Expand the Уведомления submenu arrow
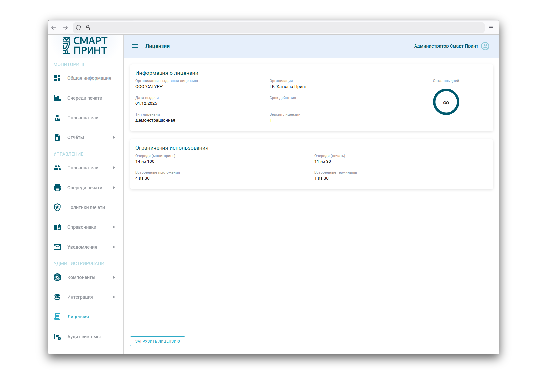 pos(114,247)
